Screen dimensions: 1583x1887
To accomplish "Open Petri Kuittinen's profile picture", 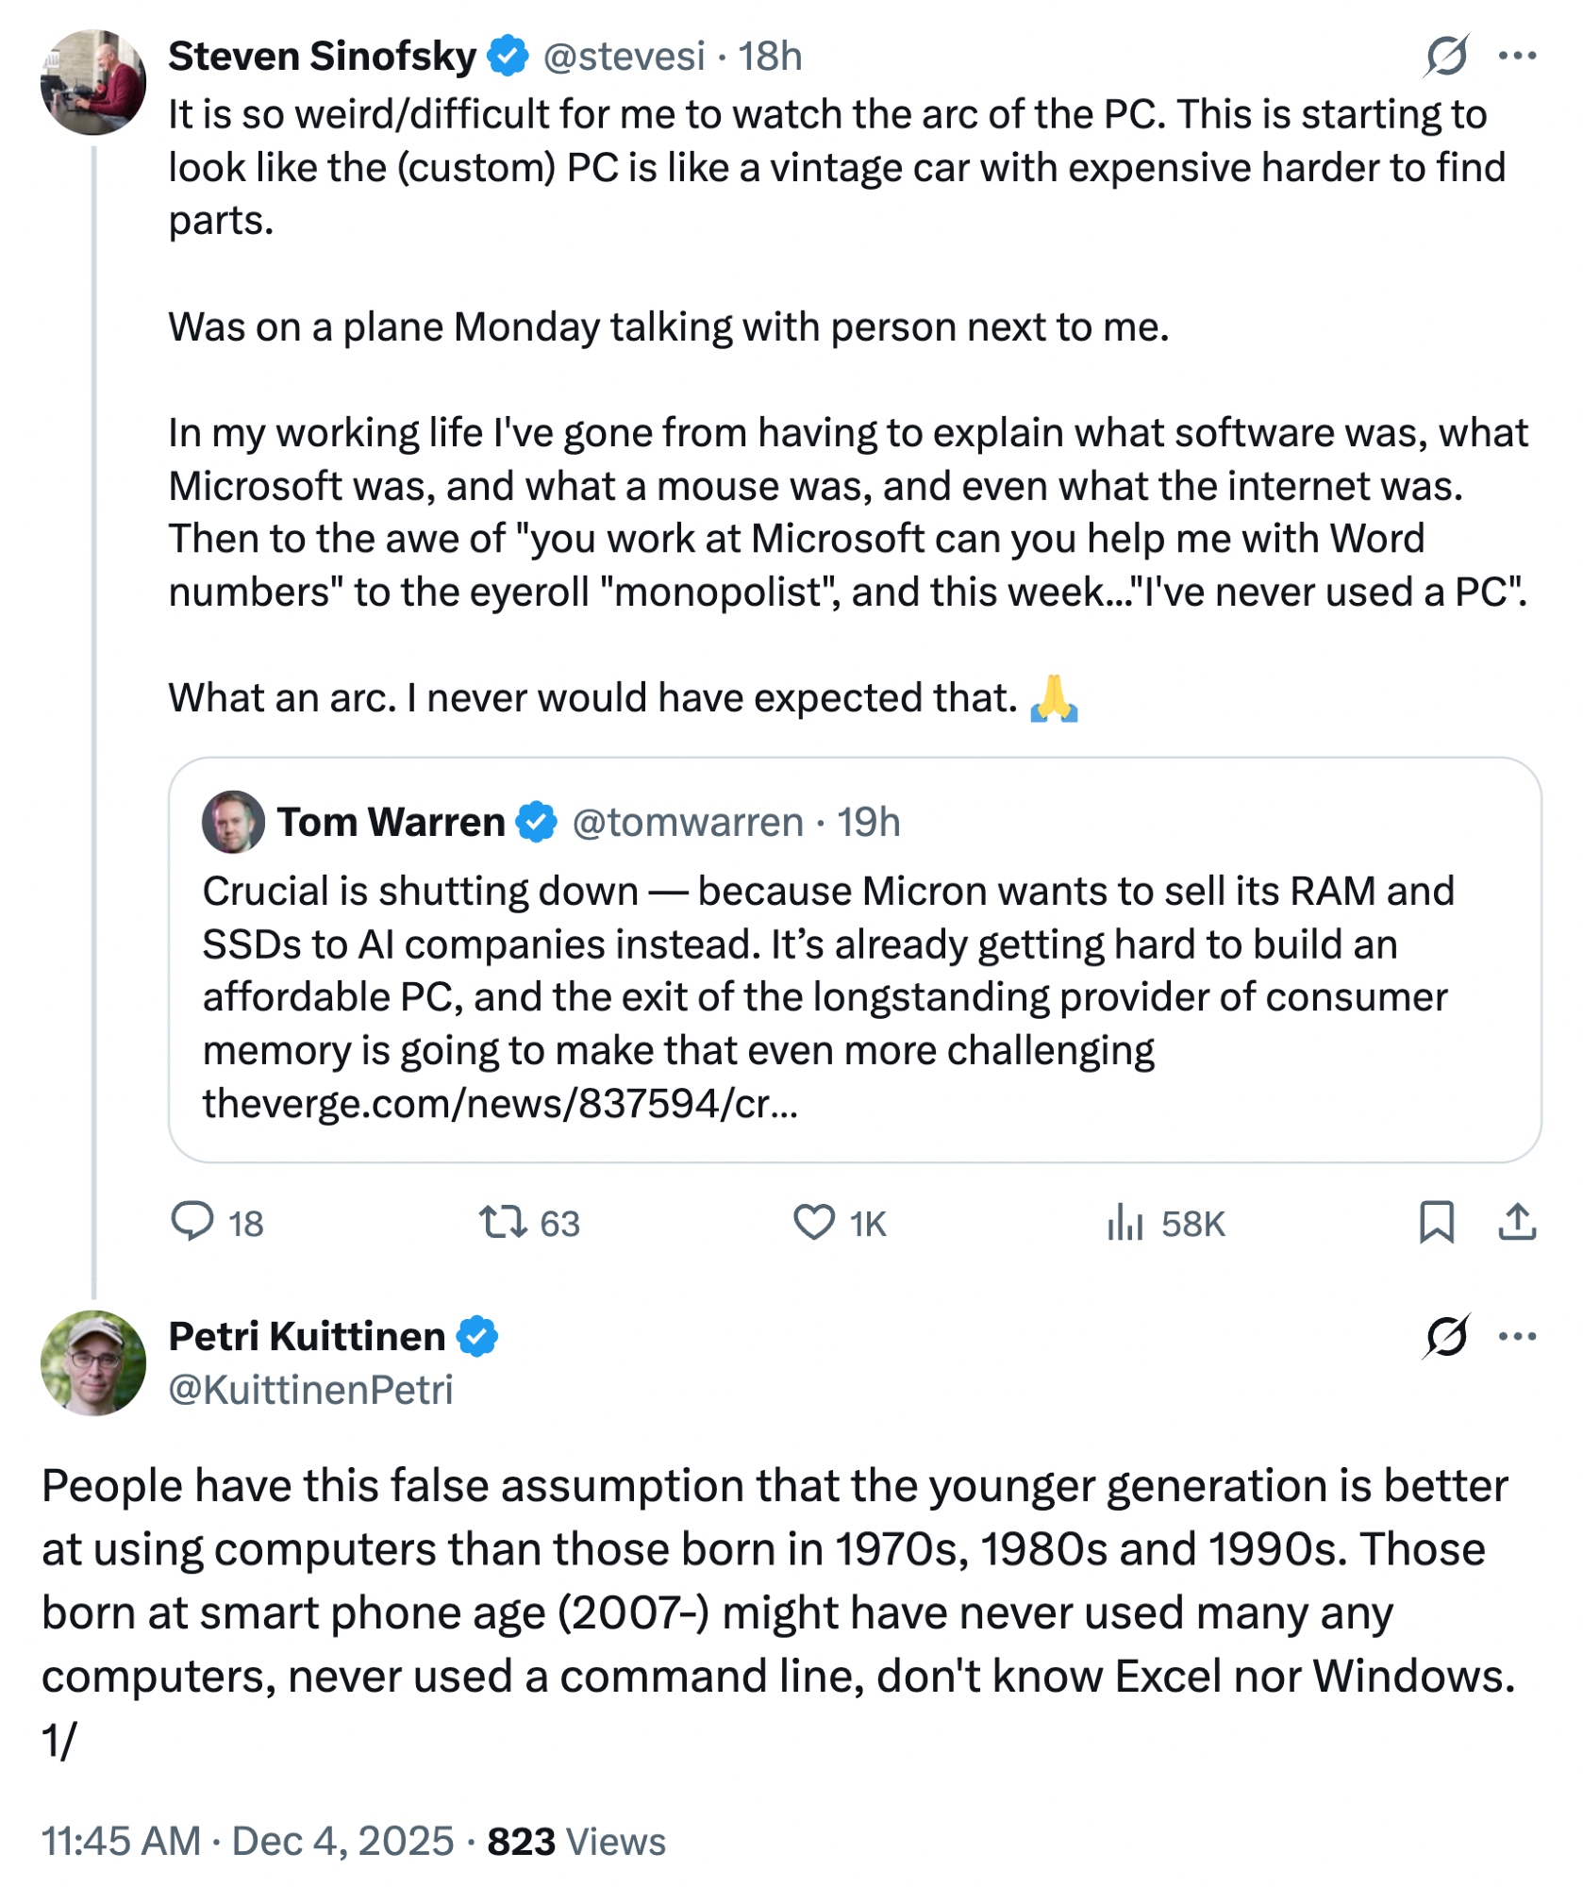I will tap(93, 1362).
